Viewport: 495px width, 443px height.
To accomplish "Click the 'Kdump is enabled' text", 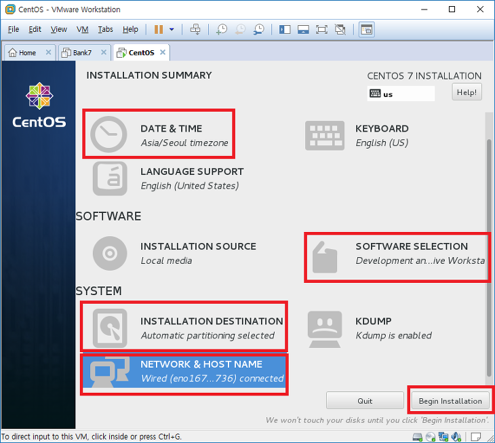I will [394, 335].
